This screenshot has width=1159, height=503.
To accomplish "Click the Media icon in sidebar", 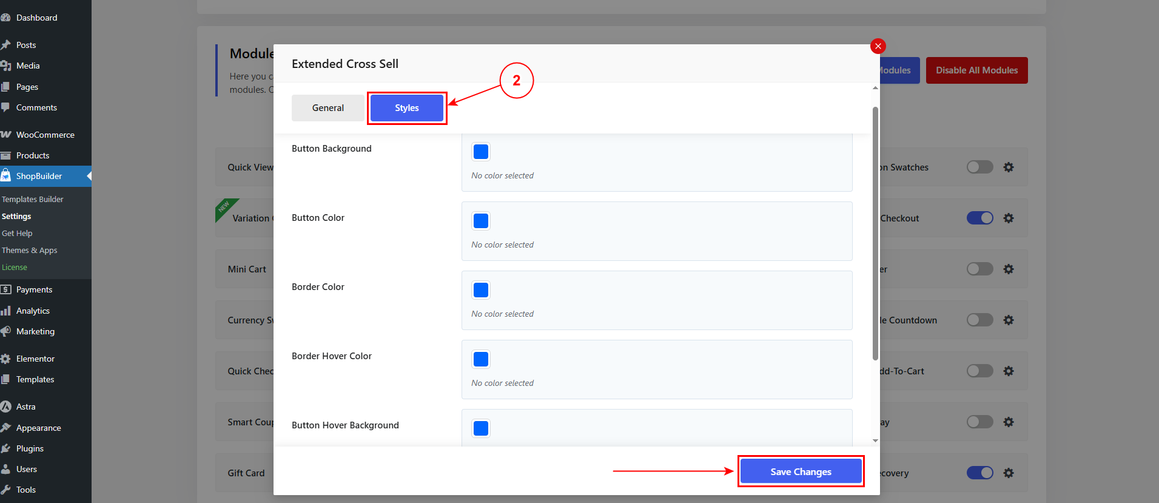I will [5, 66].
